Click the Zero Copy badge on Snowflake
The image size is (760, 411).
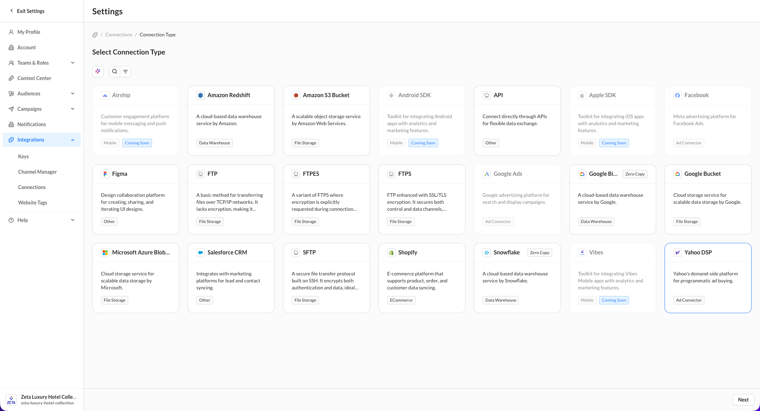coord(540,253)
